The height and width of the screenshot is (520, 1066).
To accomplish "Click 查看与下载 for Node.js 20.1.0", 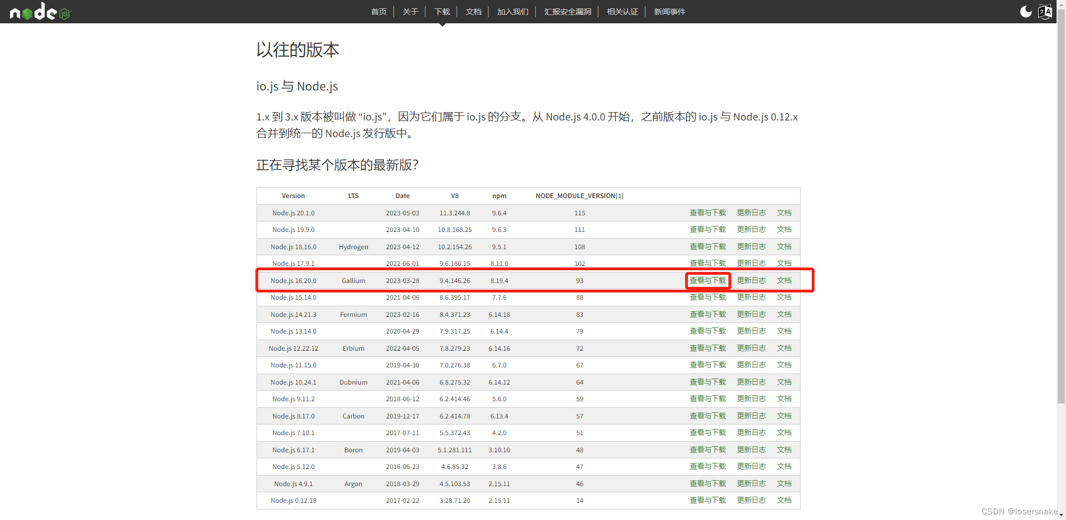I will coord(708,213).
